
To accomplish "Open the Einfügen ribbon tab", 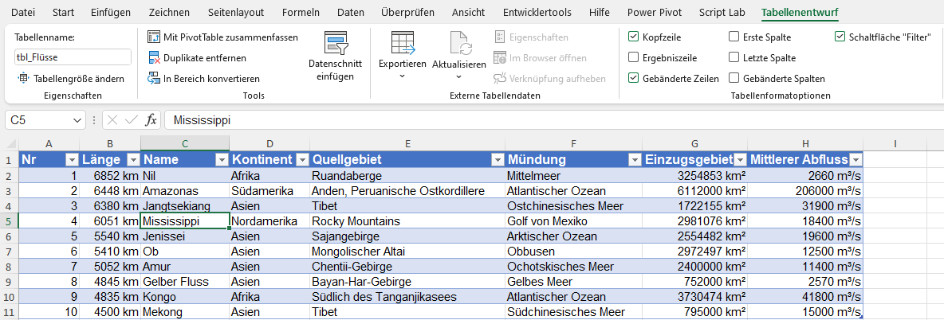I will tap(111, 13).
